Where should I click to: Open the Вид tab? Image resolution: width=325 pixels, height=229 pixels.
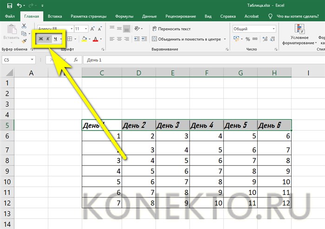pyautogui.click(x=208, y=16)
